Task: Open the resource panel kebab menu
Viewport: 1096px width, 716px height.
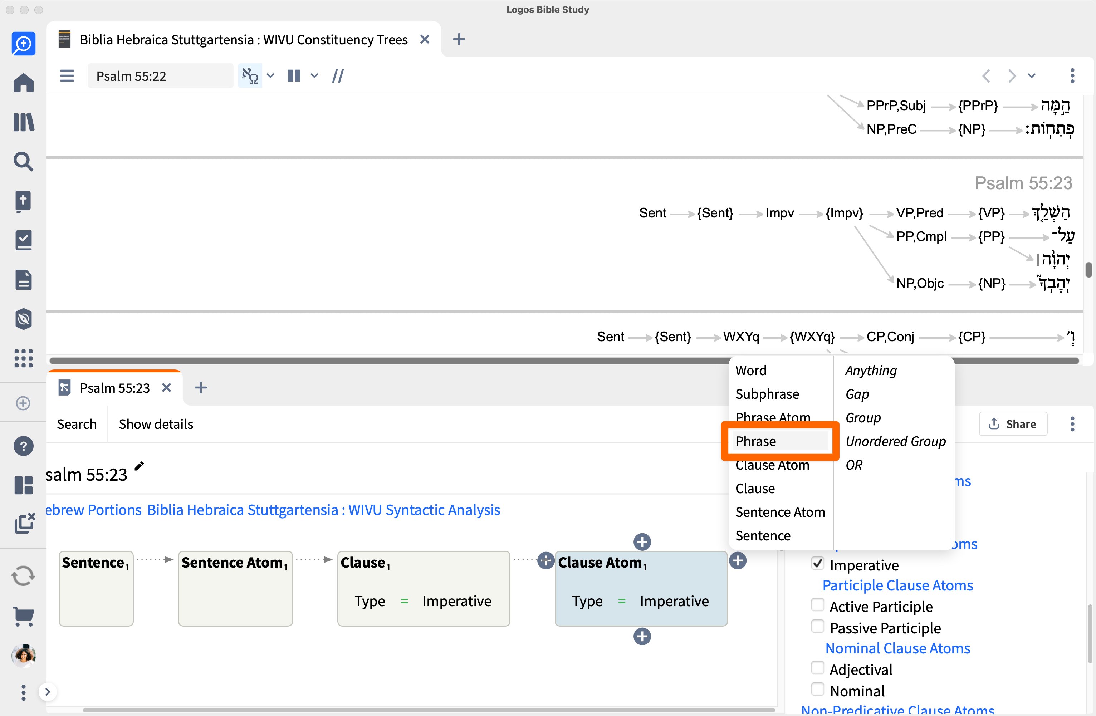Action: click(x=1072, y=75)
